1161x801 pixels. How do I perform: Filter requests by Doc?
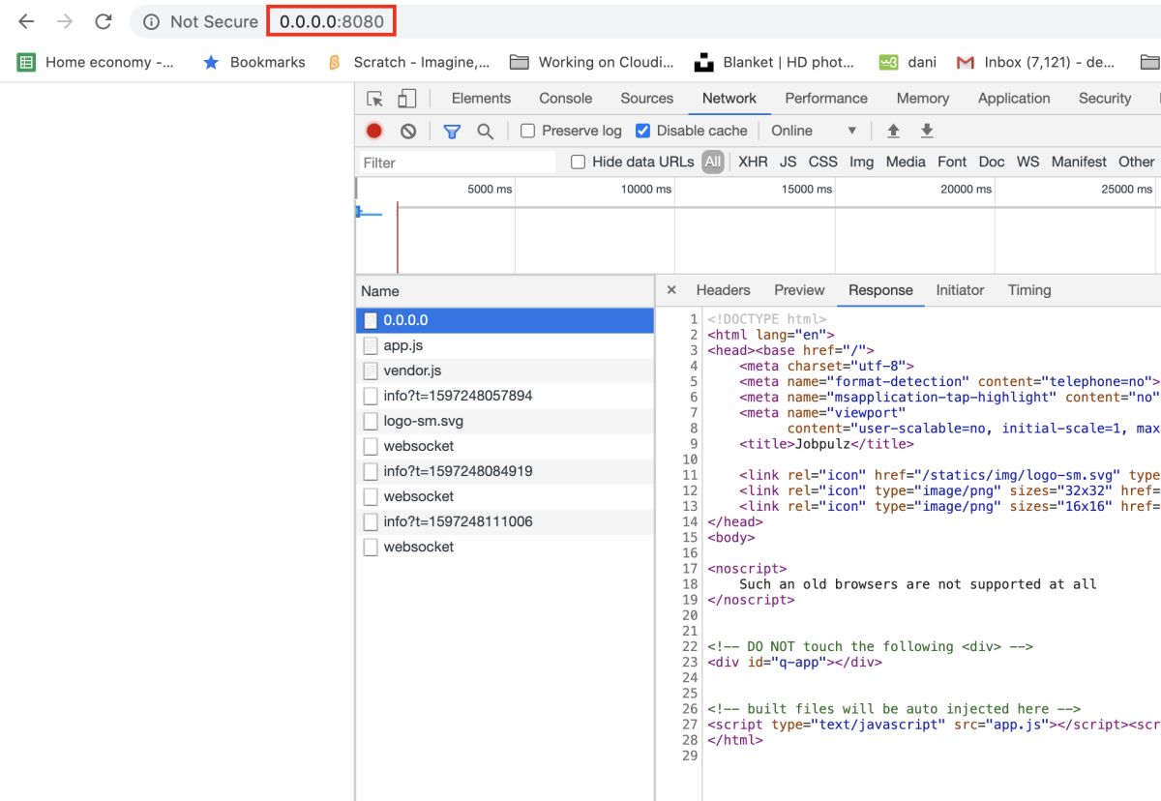992,162
